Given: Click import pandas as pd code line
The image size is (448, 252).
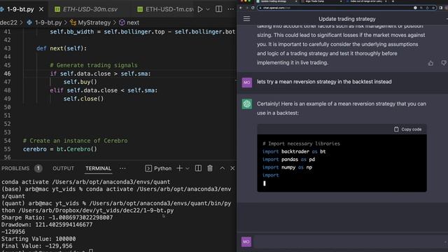Looking at the screenshot, I should (288, 160).
